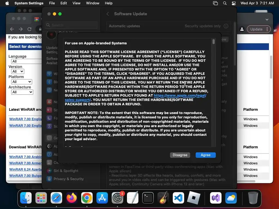Open the Apple menu

click(7, 3)
